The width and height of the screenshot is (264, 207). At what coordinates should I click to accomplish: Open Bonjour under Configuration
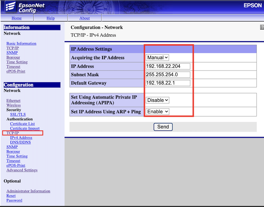(x=13, y=152)
